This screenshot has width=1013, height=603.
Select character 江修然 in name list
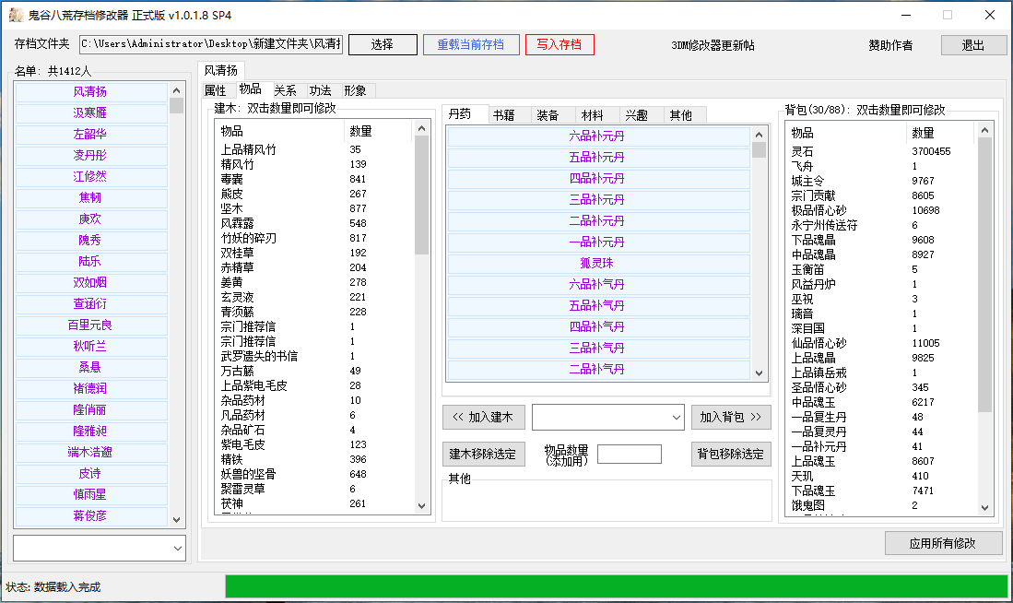click(91, 176)
